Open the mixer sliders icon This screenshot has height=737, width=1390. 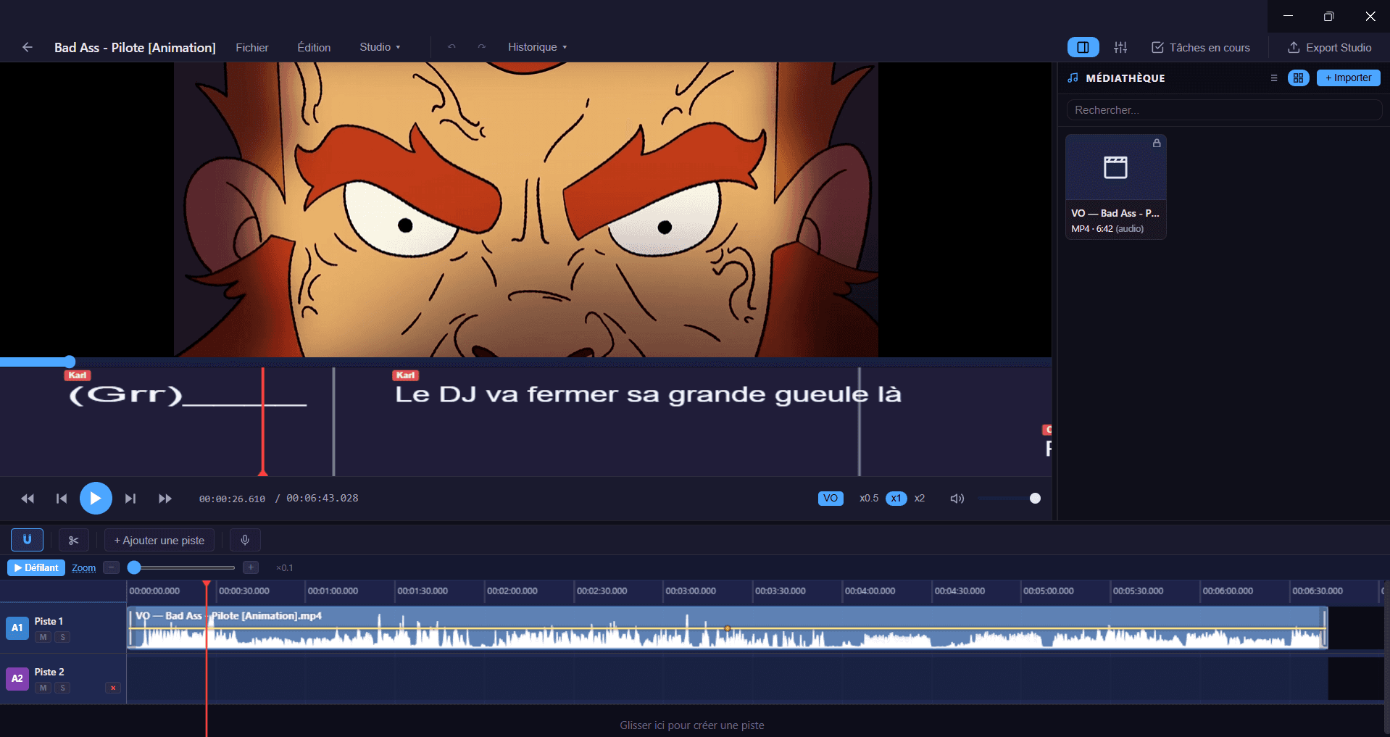tap(1120, 47)
